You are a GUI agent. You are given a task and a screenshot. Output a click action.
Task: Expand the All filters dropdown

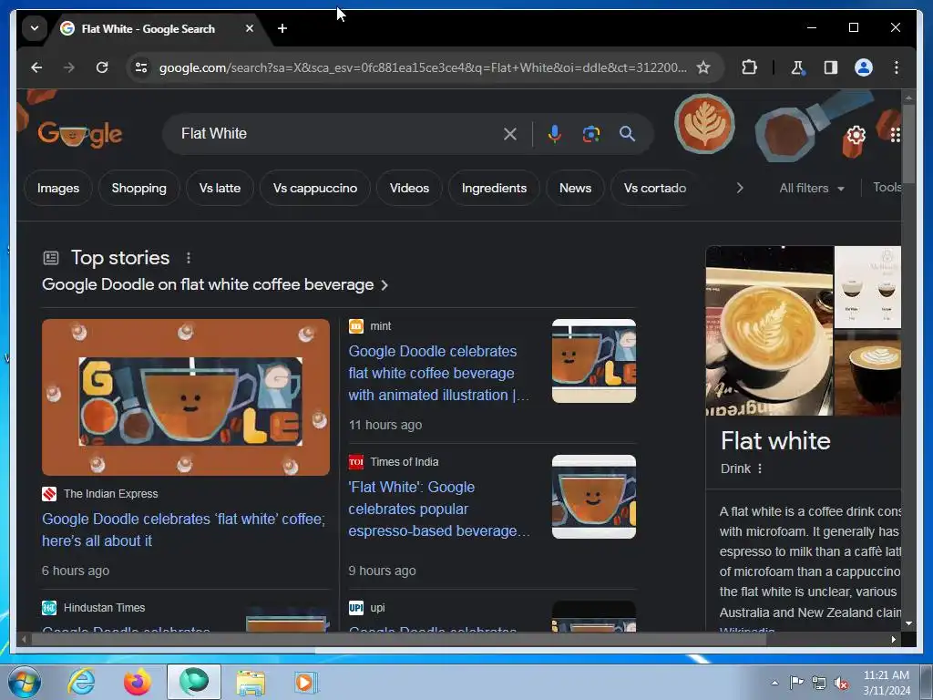pos(812,188)
